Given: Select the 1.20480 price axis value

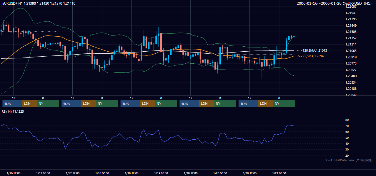Looking at the screenshot, I should 351,76.
